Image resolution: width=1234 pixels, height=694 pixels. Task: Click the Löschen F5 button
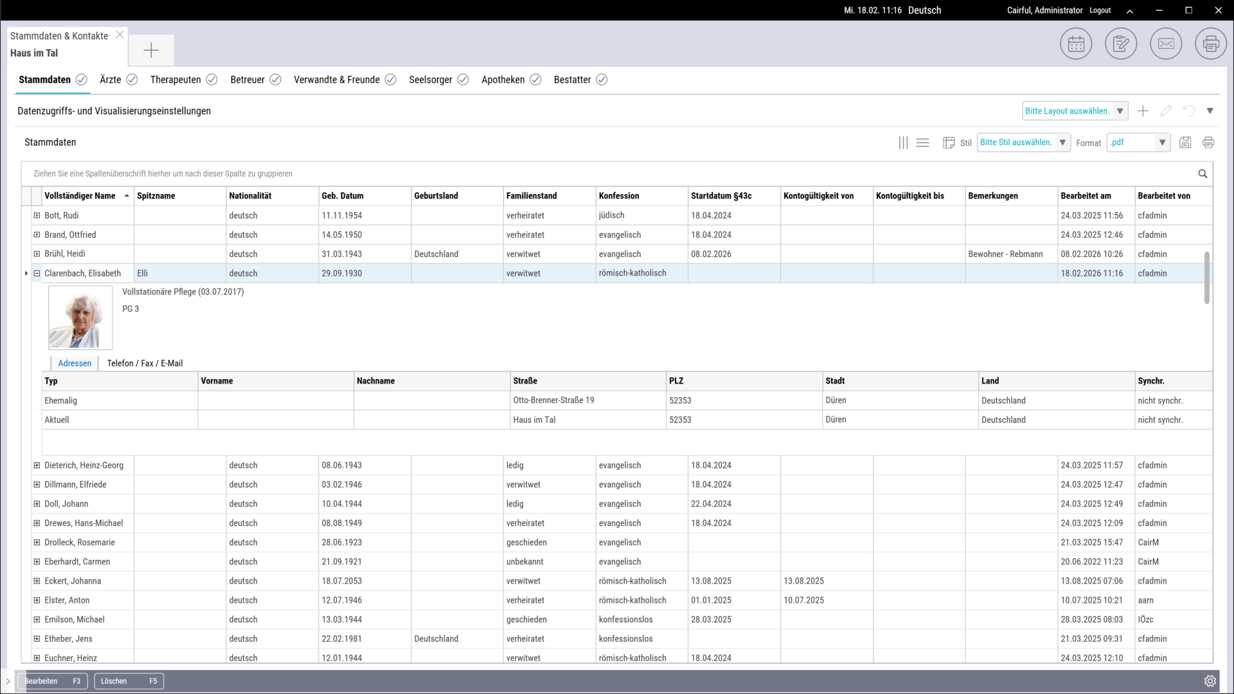pyautogui.click(x=129, y=681)
